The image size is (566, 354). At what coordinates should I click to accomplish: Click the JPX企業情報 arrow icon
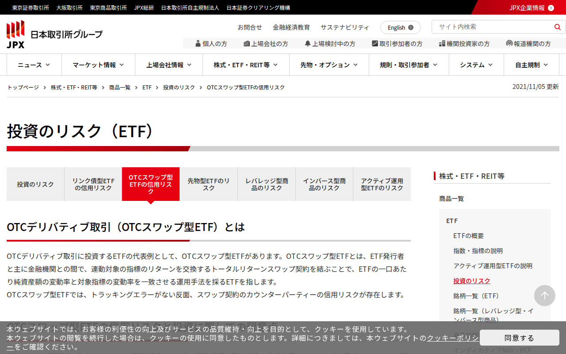point(551,8)
